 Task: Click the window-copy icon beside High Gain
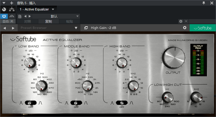pyautogui.click(x=86, y=28)
